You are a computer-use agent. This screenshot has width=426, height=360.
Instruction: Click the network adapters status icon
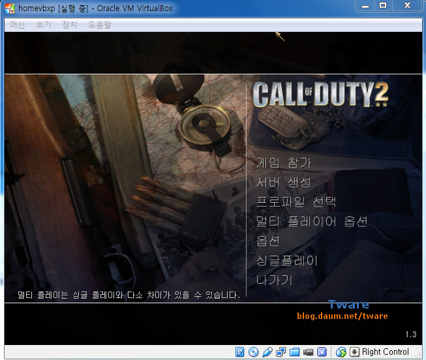[281, 352]
